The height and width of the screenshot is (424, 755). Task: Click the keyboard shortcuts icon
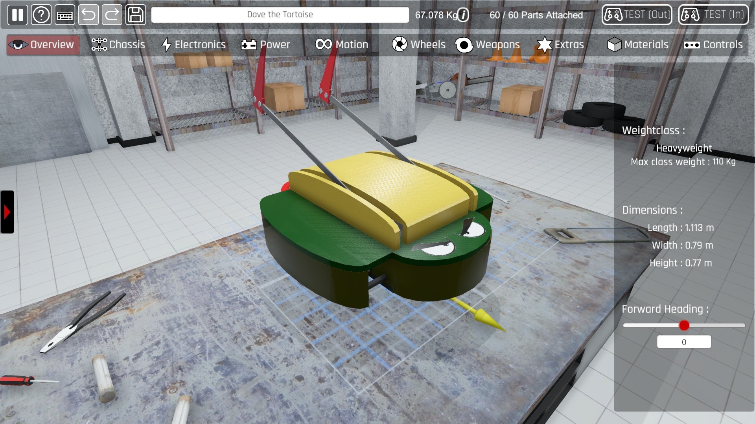[64, 15]
